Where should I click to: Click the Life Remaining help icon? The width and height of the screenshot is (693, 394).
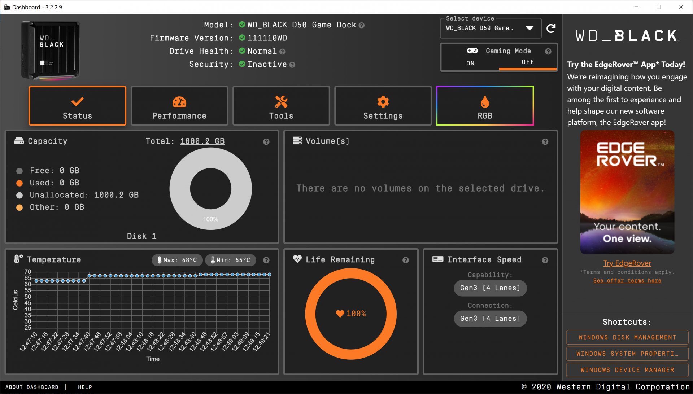coord(406,260)
